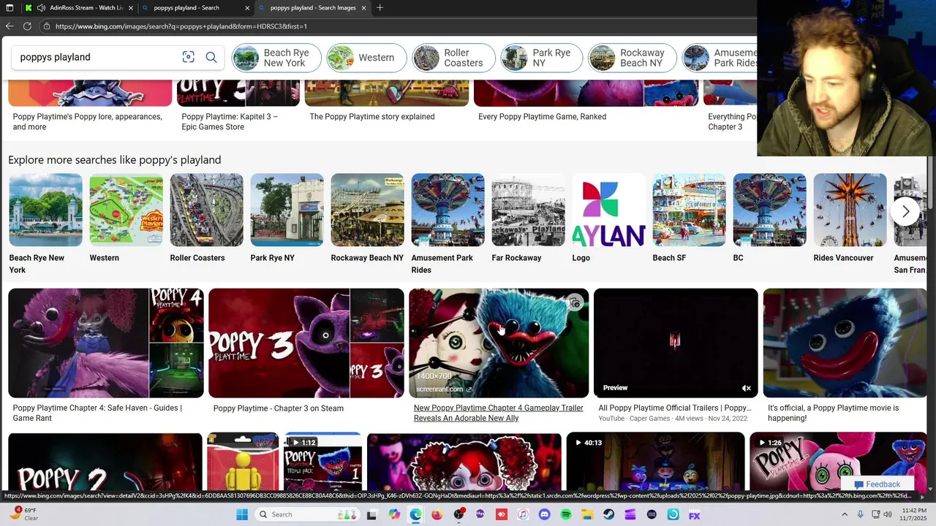Open File Explorer from the taskbar
The width and height of the screenshot is (936, 526).
(x=587, y=514)
